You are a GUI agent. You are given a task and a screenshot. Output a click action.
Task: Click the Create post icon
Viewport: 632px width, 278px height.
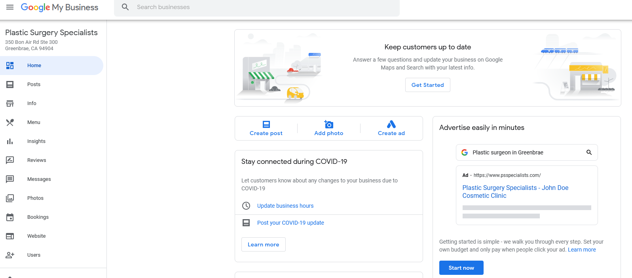click(266, 124)
